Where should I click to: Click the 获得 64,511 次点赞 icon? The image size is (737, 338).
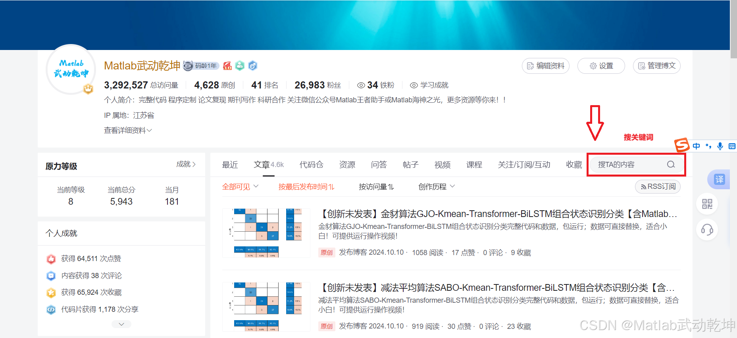coord(51,259)
